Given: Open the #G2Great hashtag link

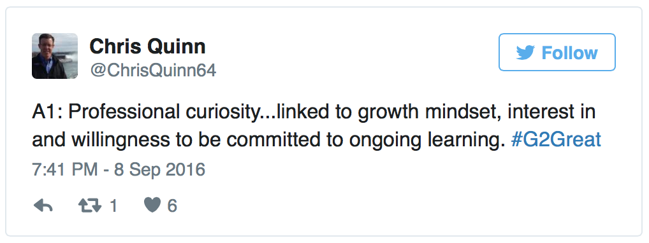Looking at the screenshot, I should 556,141.
